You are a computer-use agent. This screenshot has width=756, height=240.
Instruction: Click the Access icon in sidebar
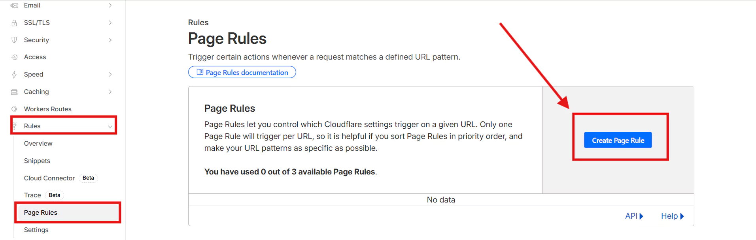(14, 57)
